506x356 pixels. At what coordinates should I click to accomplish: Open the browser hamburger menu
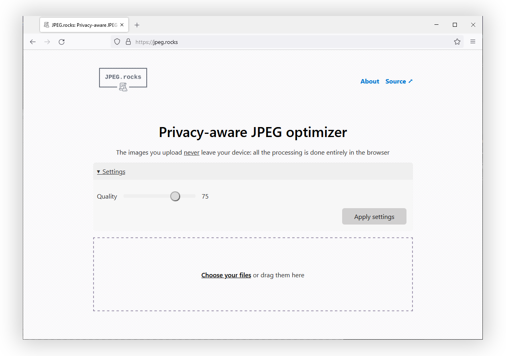click(x=473, y=42)
